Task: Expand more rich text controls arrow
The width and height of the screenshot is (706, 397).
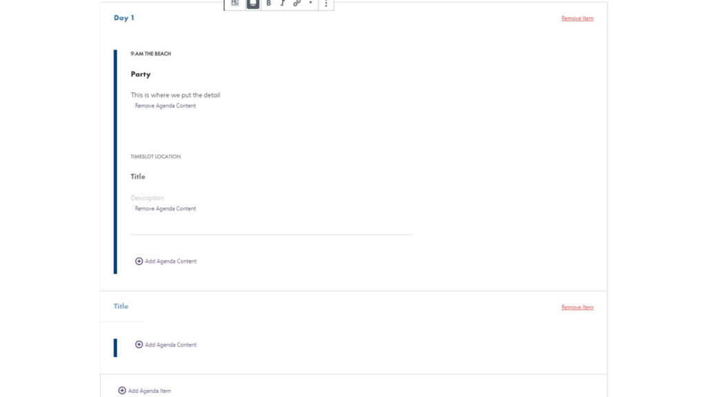Action: point(310,3)
